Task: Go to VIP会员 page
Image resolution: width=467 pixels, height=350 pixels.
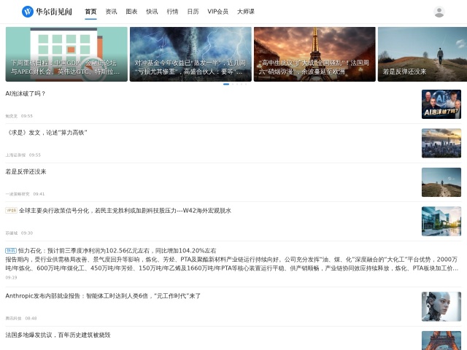Action: (x=217, y=12)
